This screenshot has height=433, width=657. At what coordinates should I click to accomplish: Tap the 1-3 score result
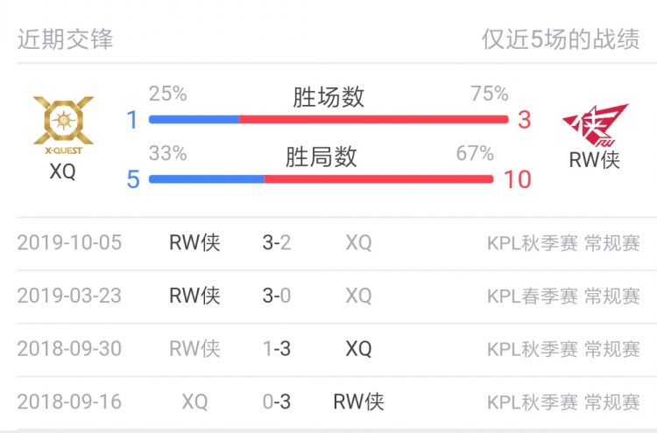pos(277,348)
